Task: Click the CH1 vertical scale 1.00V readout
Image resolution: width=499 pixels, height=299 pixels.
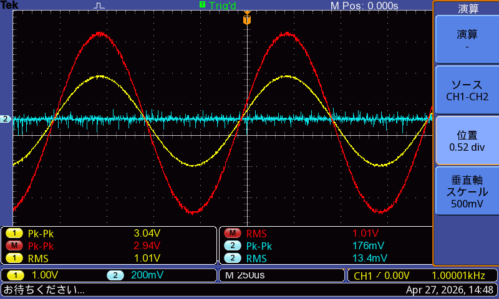Action: pyautogui.click(x=45, y=275)
